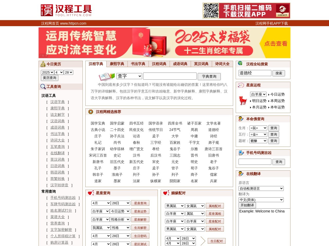Open the 唐诗三百首 recommended link
Screen dimensions: 329x246
pyautogui.click(x=214, y=149)
